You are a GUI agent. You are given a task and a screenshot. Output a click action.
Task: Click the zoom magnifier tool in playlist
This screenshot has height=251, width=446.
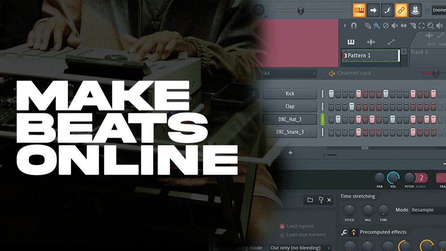[x=430, y=26]
